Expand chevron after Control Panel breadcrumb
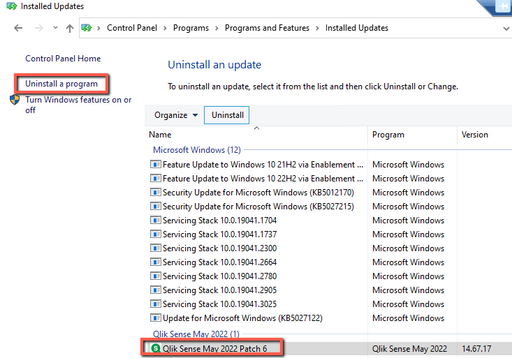 coord(165,29)
